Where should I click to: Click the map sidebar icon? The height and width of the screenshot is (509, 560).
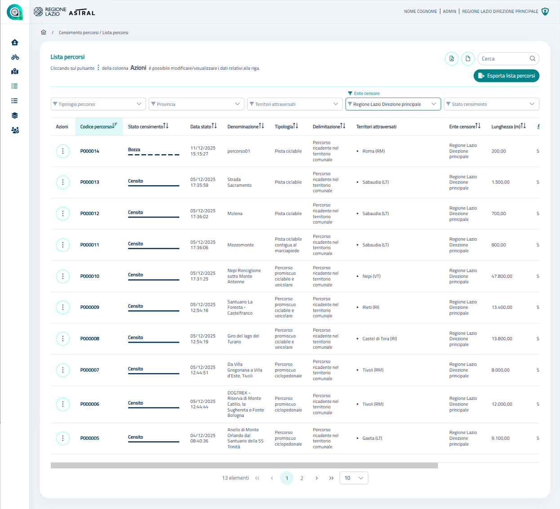(x=15, y=71)
